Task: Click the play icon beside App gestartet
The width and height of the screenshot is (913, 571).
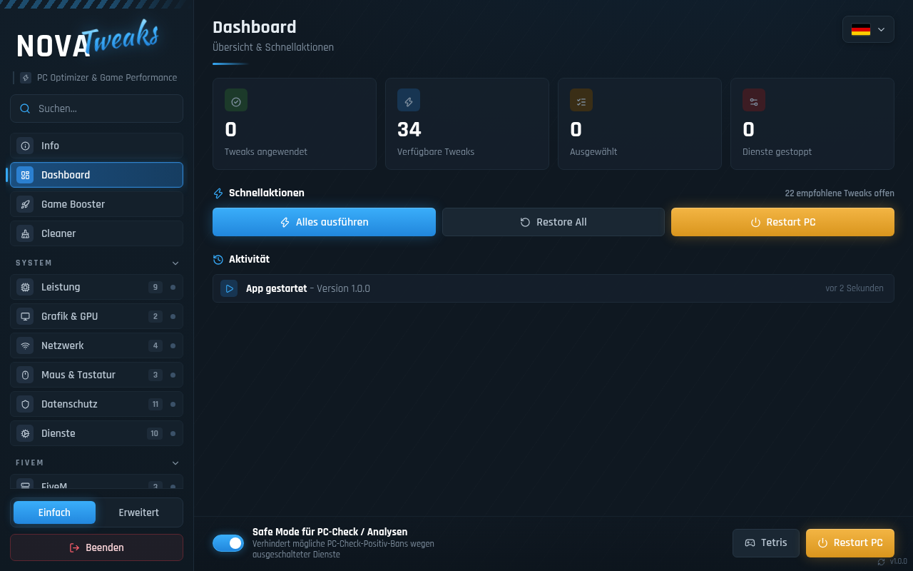Action: click(229, 288)
